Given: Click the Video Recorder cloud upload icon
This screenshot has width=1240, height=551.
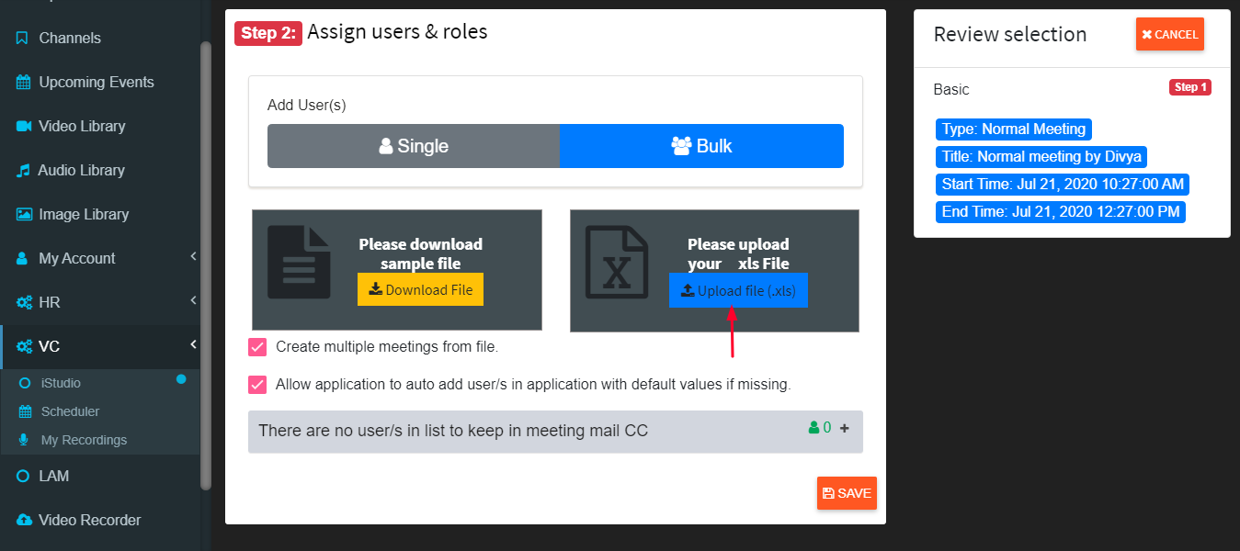Looking at the screenshot, I should pyautogui.click(x=24, y=521).
